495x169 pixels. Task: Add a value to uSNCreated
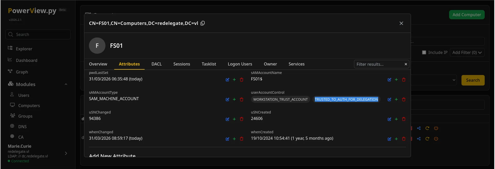pos(396,119)
